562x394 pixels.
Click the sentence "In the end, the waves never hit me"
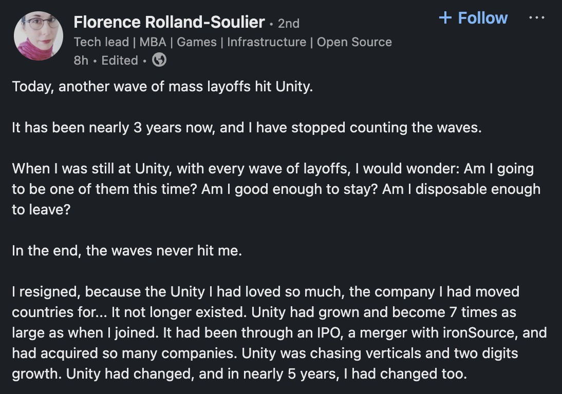click(126, 251)
